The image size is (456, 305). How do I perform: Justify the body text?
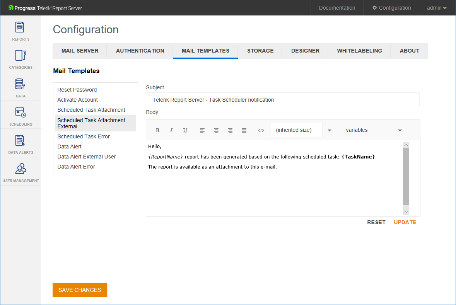point(244,130)
